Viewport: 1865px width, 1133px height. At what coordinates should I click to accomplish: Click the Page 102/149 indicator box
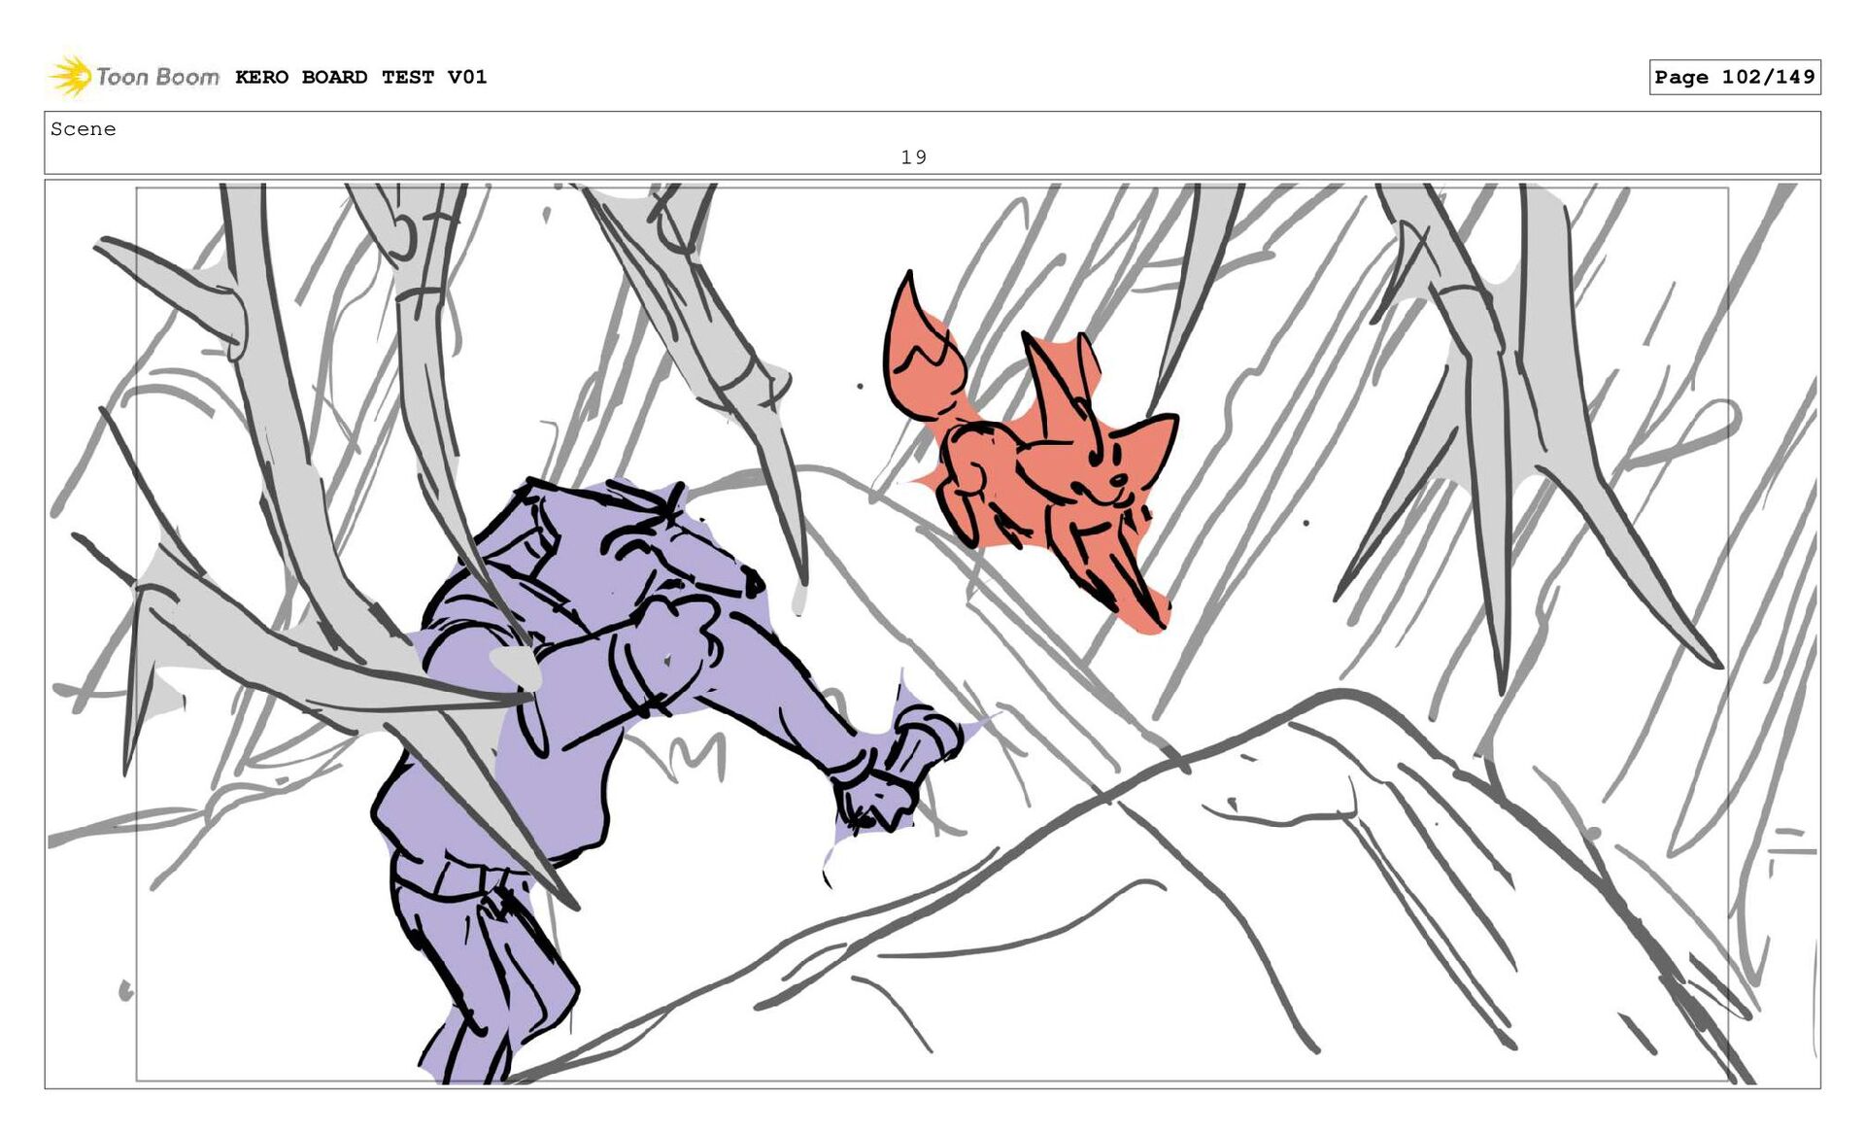[1734, 77]
